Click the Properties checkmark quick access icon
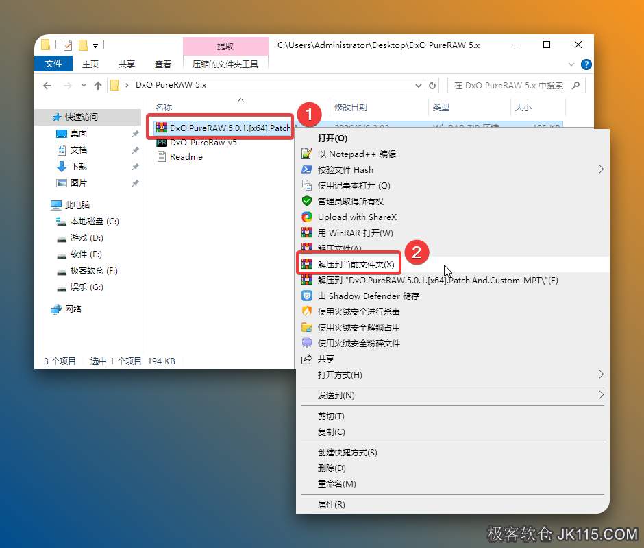Screen dimensions: 644x548 pyautogui.click(x=68, y=45)
